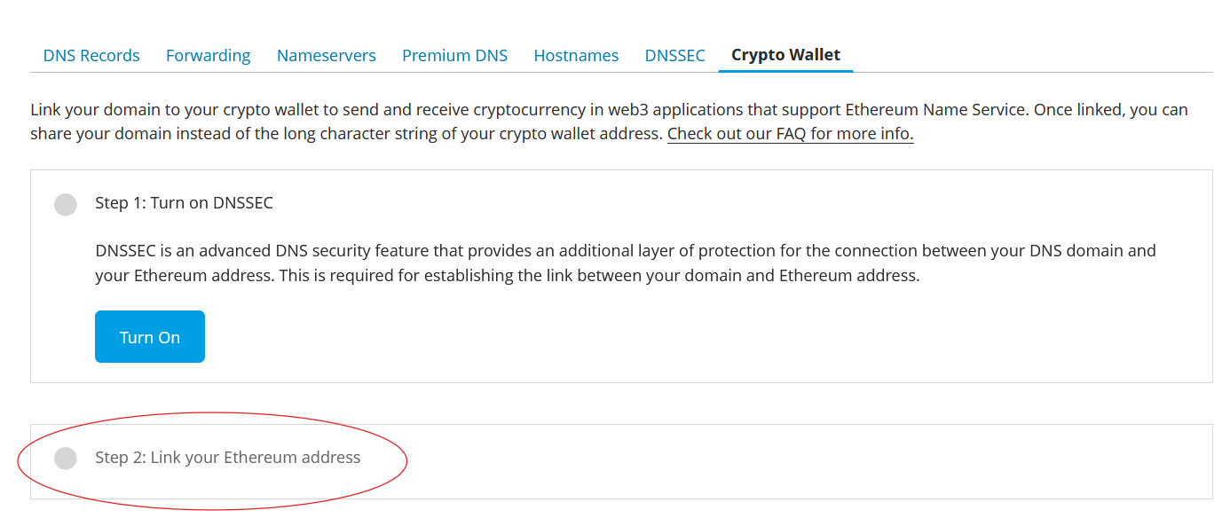This screenshot has width=1230, height=526.
Task: Click empty space right of the Turn On button
Action: pyautogui.click(x=621, y=337)
